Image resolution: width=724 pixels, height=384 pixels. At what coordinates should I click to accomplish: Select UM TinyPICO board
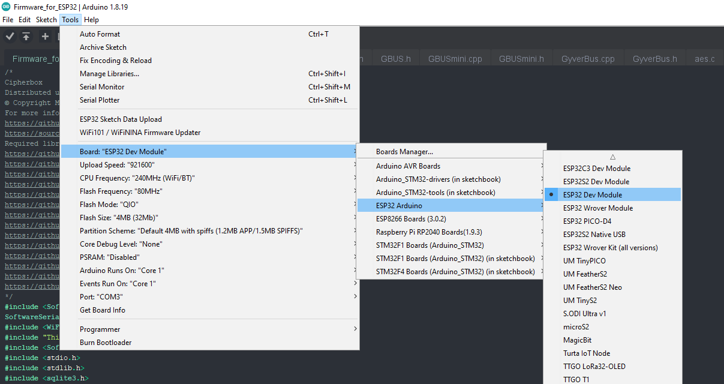[x=612, y=261]
